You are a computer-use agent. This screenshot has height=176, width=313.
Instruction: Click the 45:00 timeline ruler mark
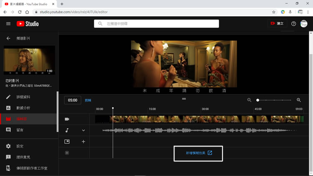pos(258,109)
